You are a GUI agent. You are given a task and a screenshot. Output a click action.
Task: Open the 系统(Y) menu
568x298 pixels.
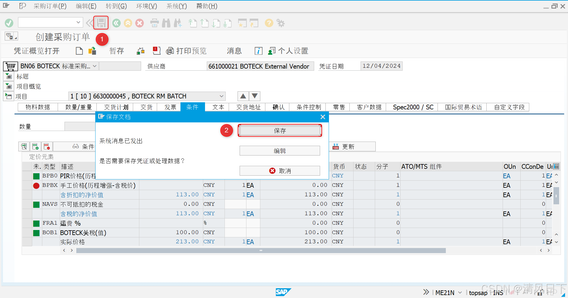pos(177,6)
